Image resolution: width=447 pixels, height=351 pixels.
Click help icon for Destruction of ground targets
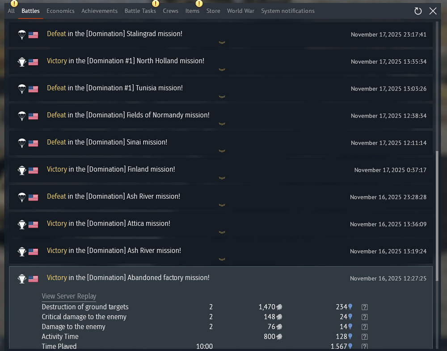click(x=365, y=307)
